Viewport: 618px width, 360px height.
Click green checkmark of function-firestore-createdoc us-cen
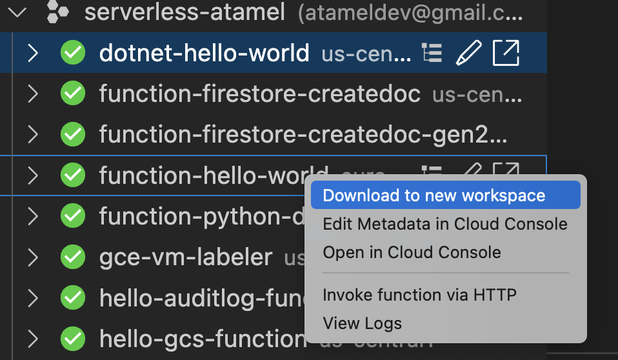(73, 93)
